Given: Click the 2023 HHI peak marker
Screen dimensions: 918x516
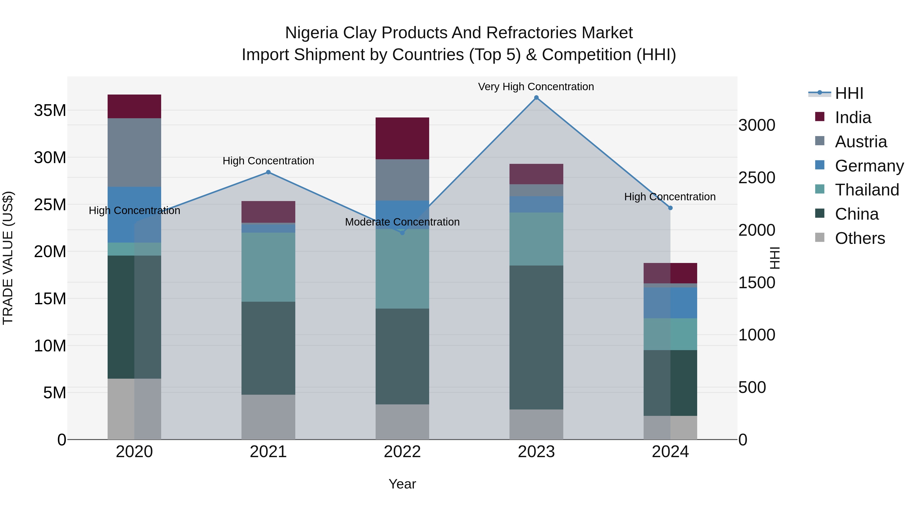Looking at the screenshot, I should click(x=536, y=98).
